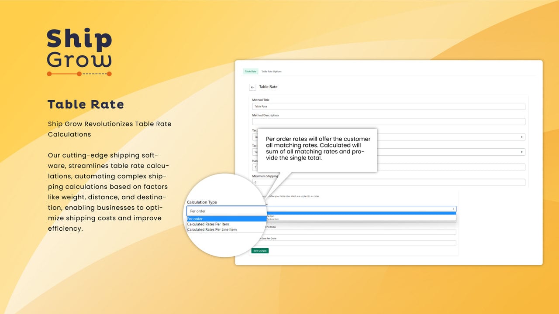This screenshot has height=314, width=559.
Task: Click the magnified 'Calculation Type' label
Action: click(x=202, y=202)
